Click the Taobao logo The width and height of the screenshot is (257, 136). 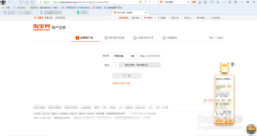(41, 27)
